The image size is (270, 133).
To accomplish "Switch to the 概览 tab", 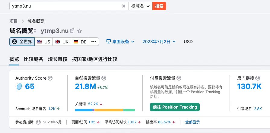I will [14, 59].
